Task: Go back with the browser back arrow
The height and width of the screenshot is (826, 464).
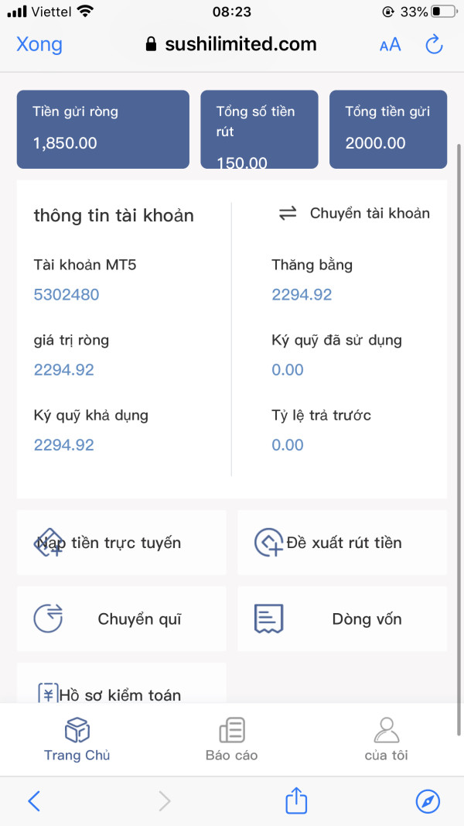Action: 34,800
